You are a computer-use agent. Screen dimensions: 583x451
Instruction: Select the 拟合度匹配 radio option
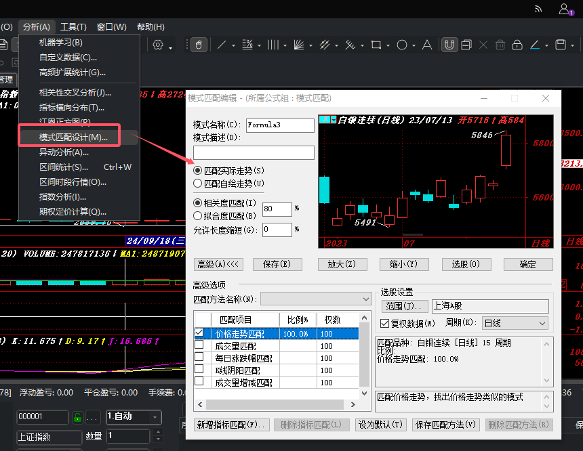coord(225,216)
